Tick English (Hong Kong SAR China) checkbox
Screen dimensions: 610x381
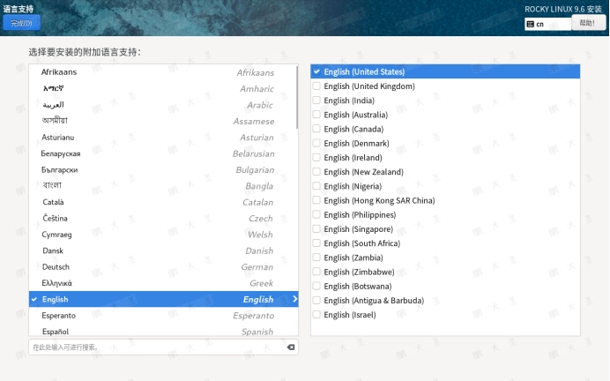coord(316,200)
